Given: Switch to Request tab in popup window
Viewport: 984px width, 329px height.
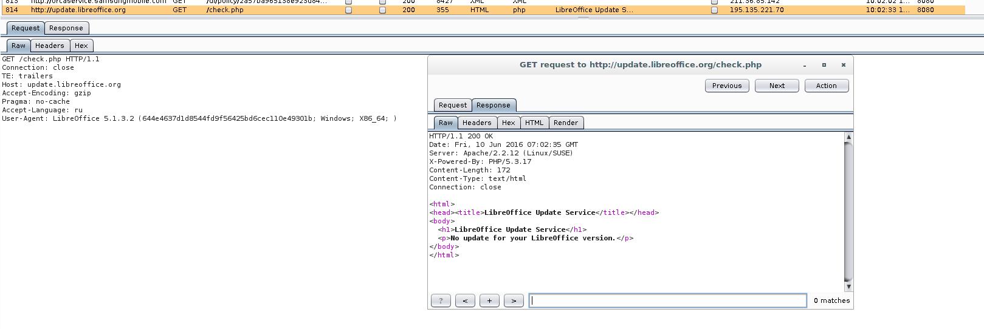Looking at the screenshot, I should (x=452, y=105).
